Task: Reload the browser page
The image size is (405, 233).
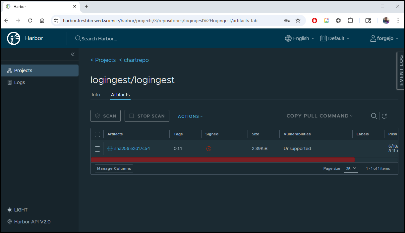Action: [30, 21]
